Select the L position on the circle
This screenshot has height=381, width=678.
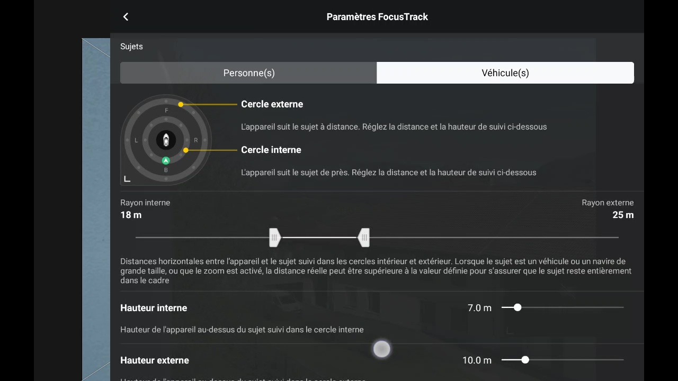[136, 140]
